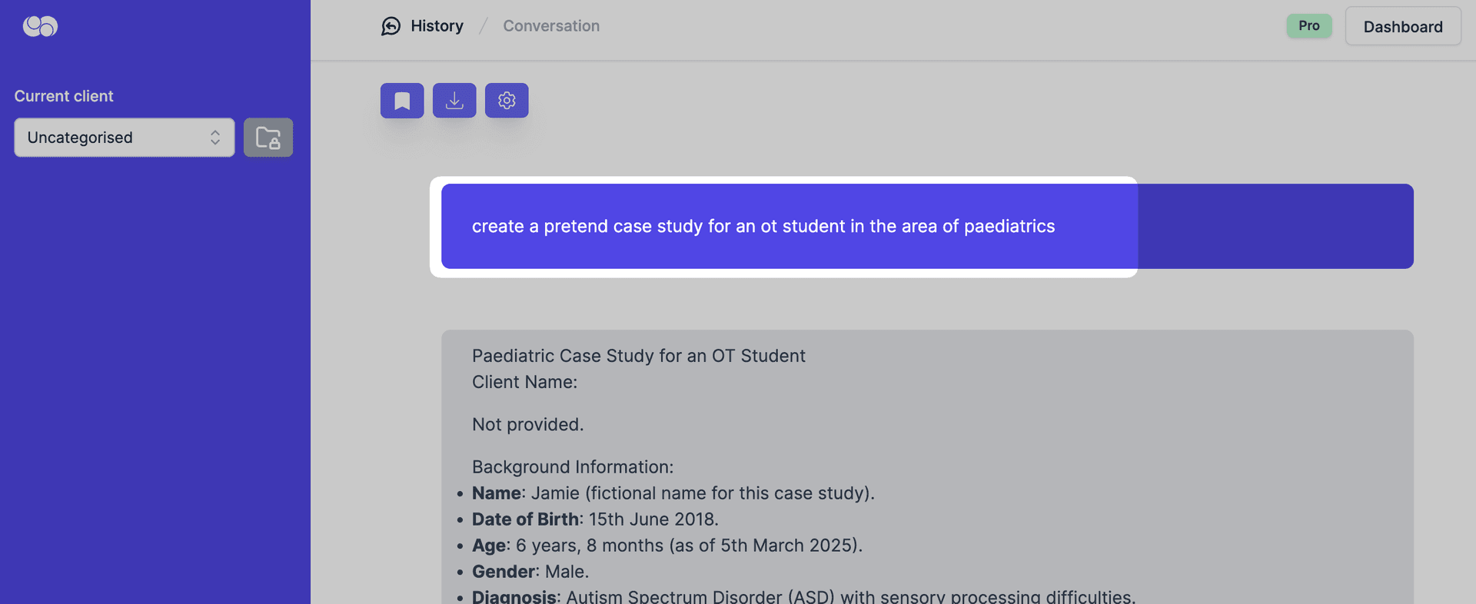The width and height of the screenshot is (1476, 604).
Task: Open the app logo in the sidebar
Action: click(x=38, y=26)
